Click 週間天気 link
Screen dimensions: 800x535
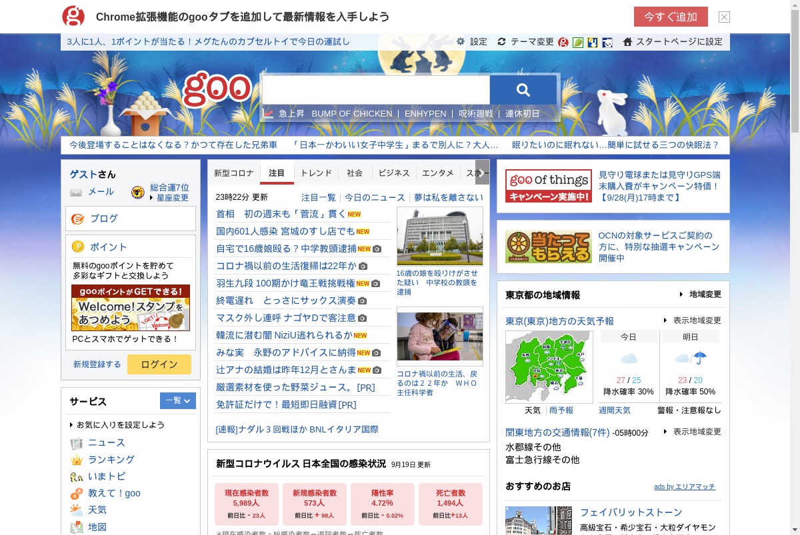click(615, 410)
